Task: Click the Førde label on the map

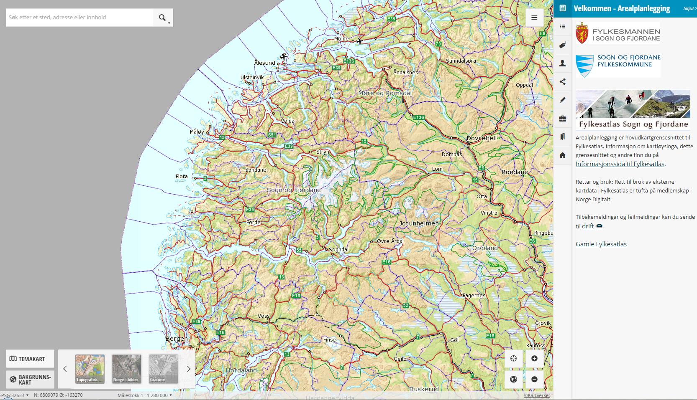Action: [x=253, y=223]
